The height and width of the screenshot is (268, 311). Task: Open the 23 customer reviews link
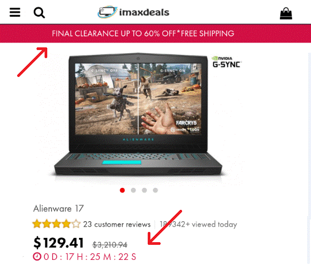[x=117, y=224]
